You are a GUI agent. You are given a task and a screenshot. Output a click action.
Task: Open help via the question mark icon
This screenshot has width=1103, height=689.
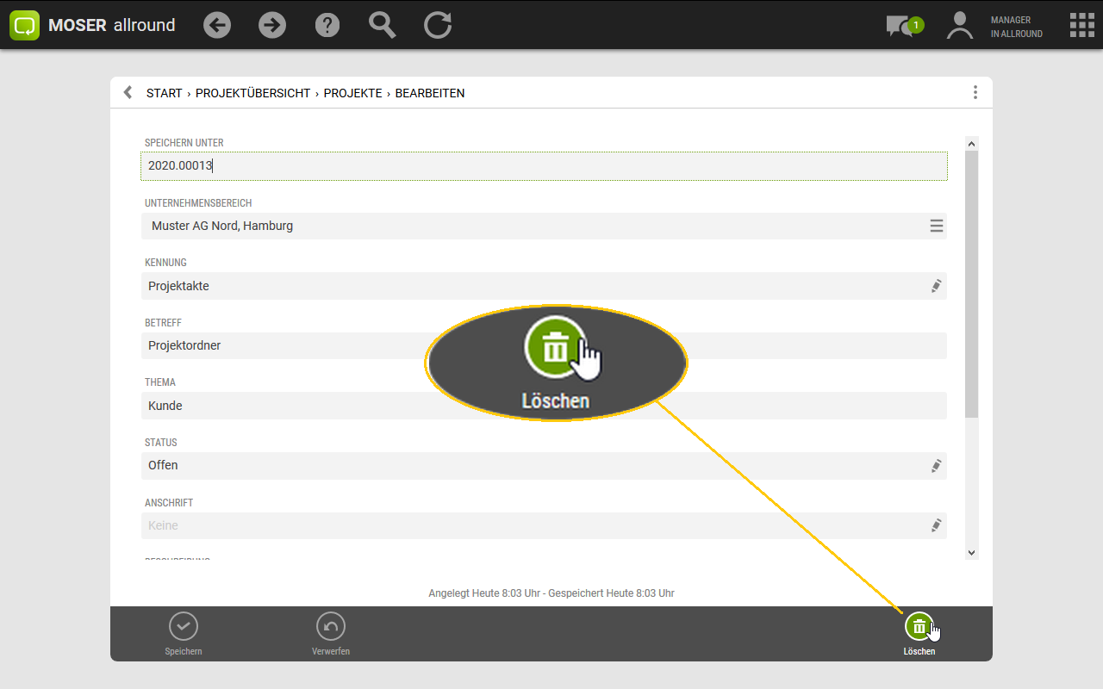(327, 25)
